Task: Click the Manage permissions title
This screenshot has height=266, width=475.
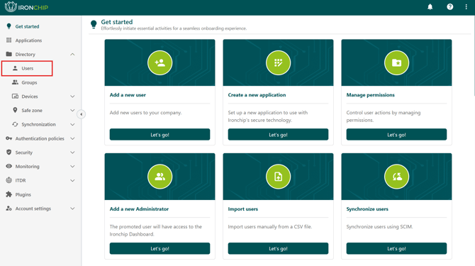Action: coord(371,95)
